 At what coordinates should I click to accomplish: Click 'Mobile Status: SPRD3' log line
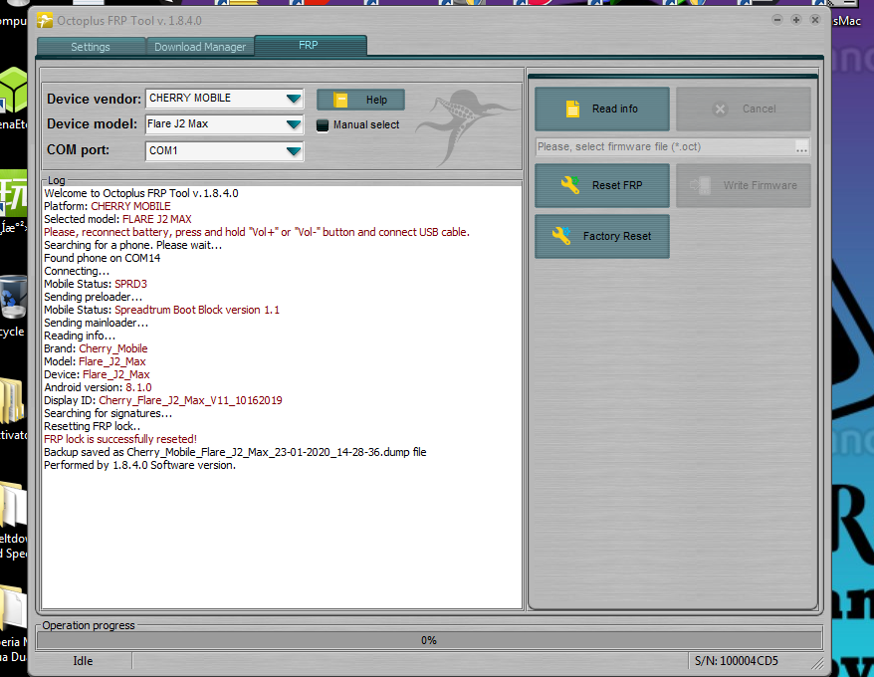[96, 284]
